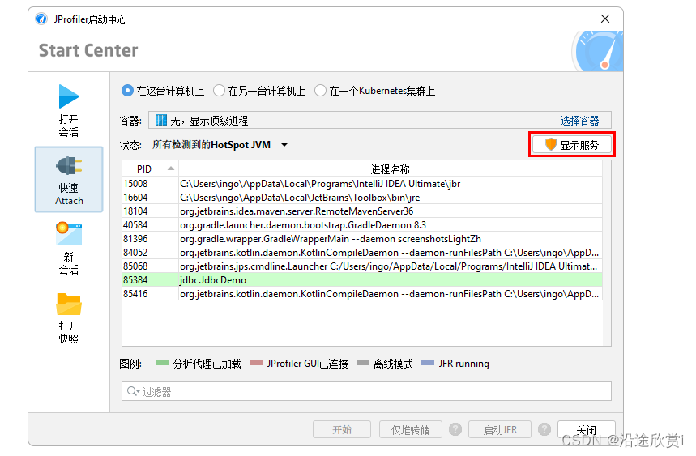Click the blue JFR running legend swatch
Viewport: 696px width, 456px height.
tap(428, 364)
